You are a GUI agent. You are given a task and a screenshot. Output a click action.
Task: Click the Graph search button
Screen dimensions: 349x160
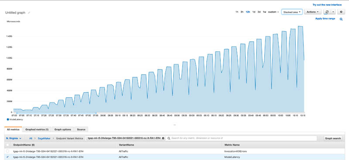point(333,138)
